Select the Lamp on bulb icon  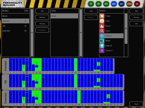pyautogui.click(x=102, y=46)
